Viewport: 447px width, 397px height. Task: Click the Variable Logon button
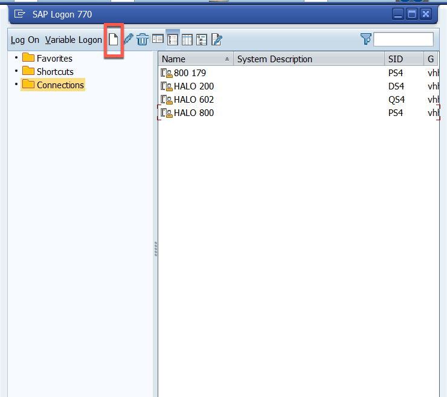[x=73, y=40]
